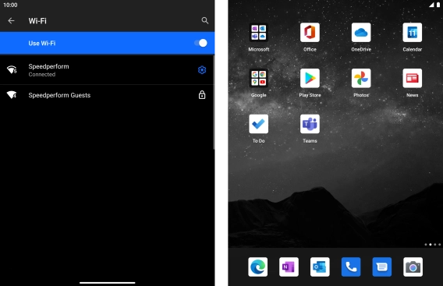Tap the navigation gesture bar under Wi-Fi

107,282
